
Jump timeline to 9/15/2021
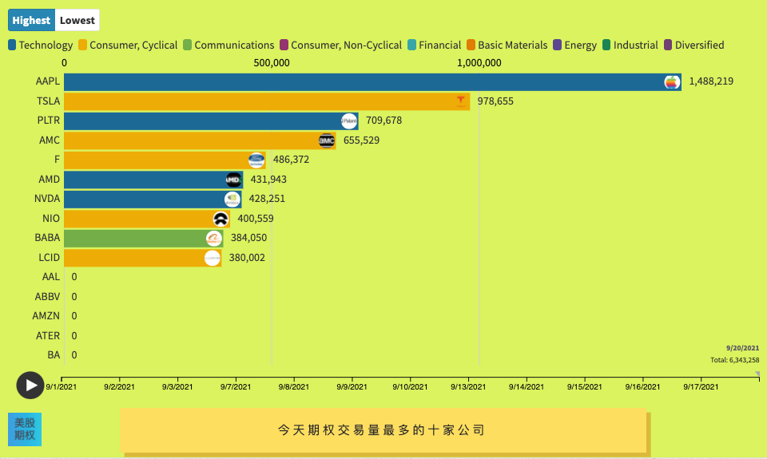point(585,386)
